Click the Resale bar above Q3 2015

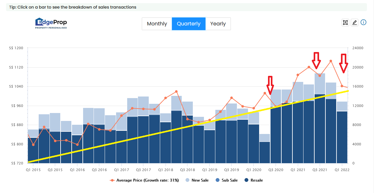coord(55,148)
